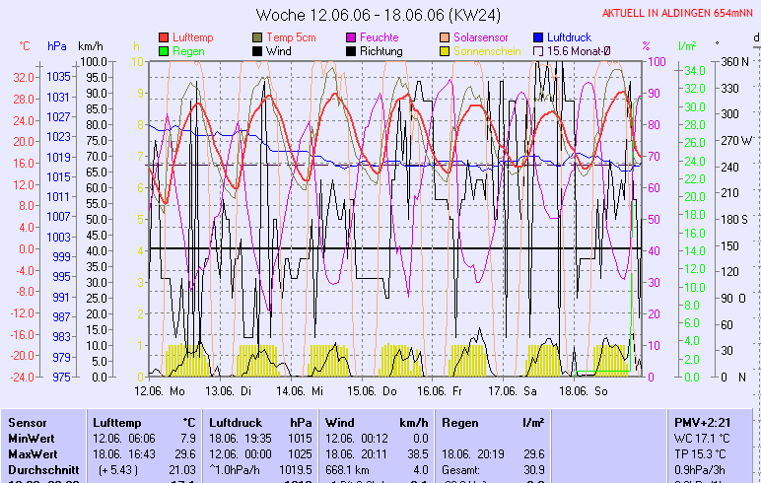Click the Sensor header cell in table
The width and height of the screenshot is (761, 483).
(28, 422)
